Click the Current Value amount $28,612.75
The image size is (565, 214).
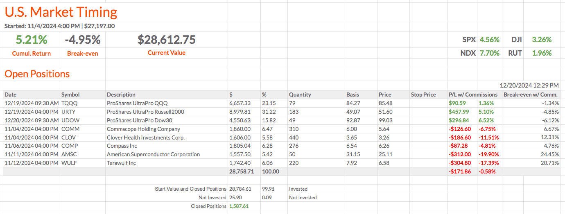click(x=167, y=40)
